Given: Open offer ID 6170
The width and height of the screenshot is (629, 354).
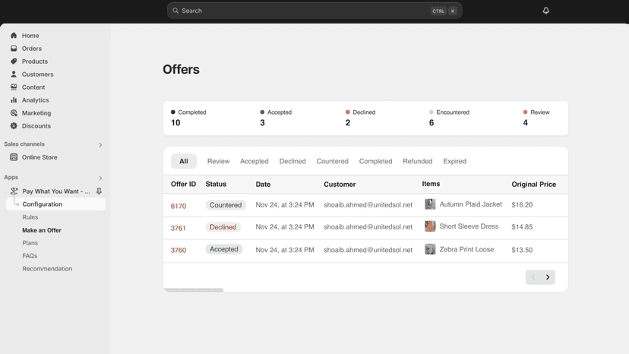Looking at the screenshot, I should 179,206.
